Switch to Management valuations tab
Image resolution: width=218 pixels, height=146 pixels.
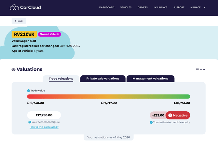150,79
